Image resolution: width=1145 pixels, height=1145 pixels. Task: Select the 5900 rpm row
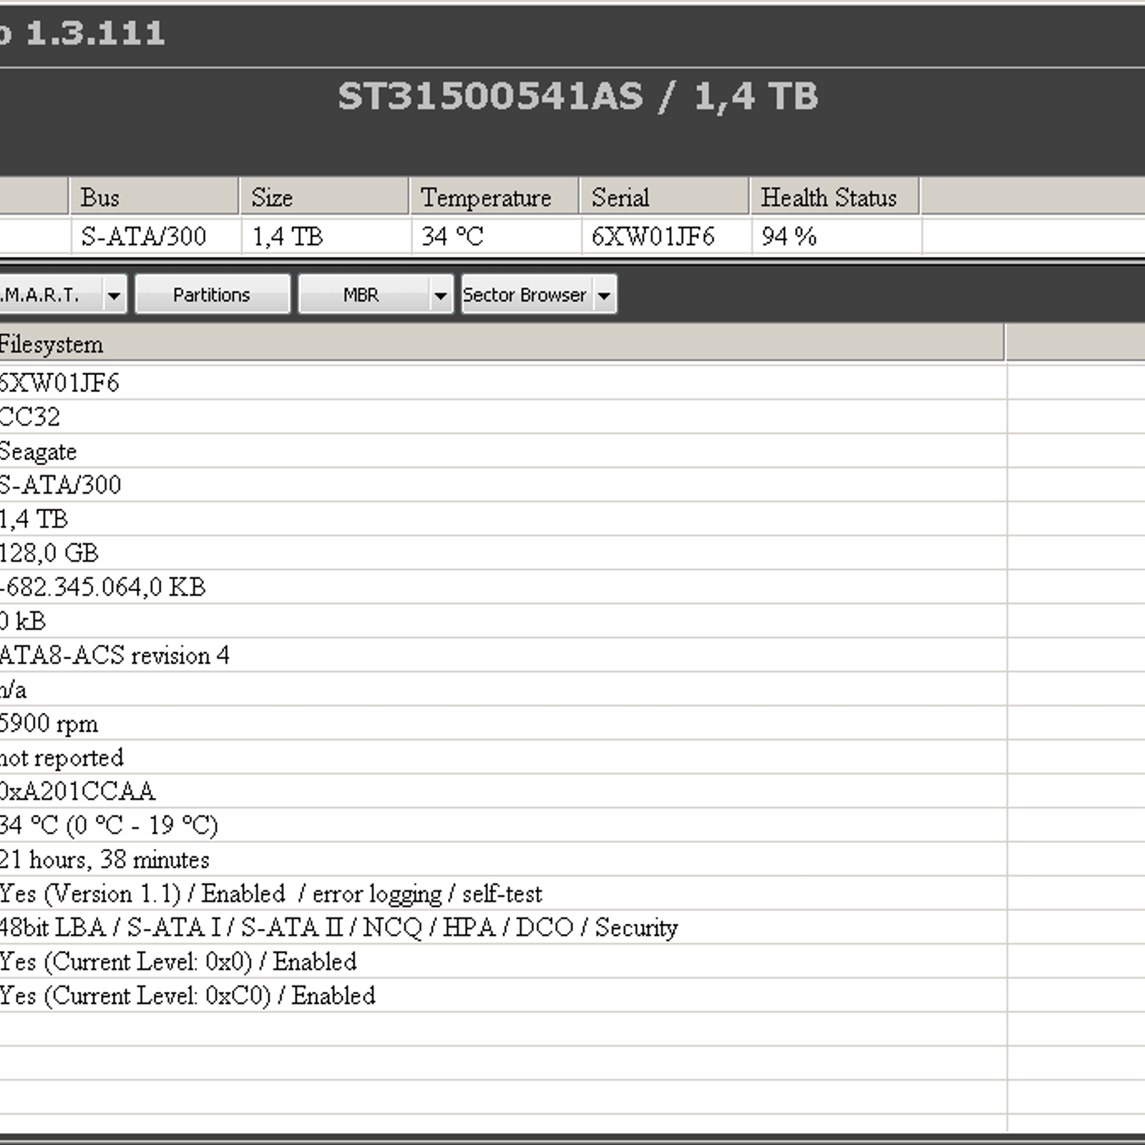click(502, 723)
